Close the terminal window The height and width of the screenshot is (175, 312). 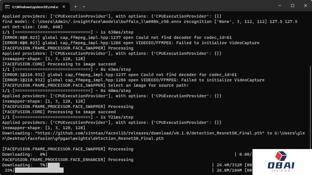(x=305, y=6)
